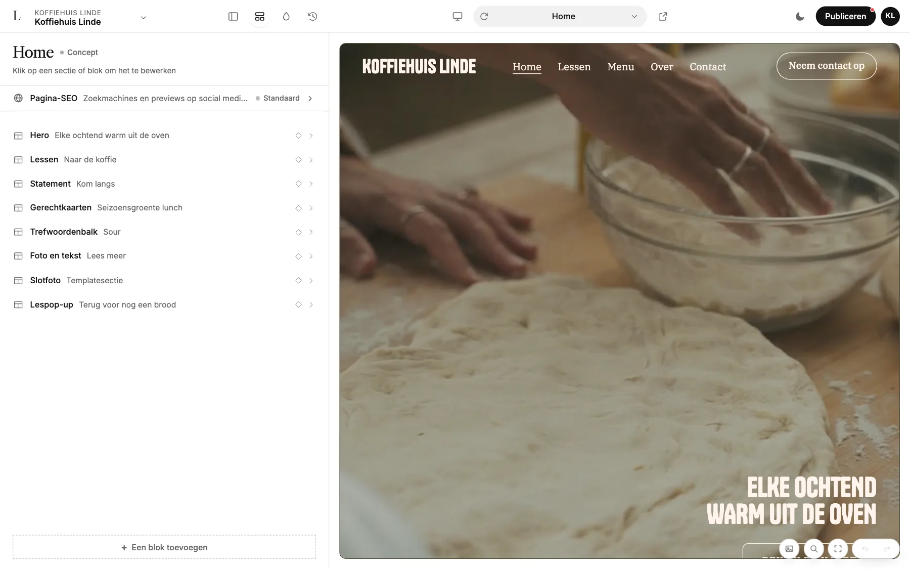Select the Gerechtkaarten block row
This screenshot has width=910, height=569.
coord(164,208)
